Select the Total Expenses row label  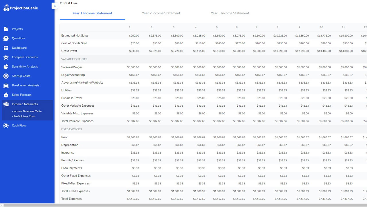[71, 199]
